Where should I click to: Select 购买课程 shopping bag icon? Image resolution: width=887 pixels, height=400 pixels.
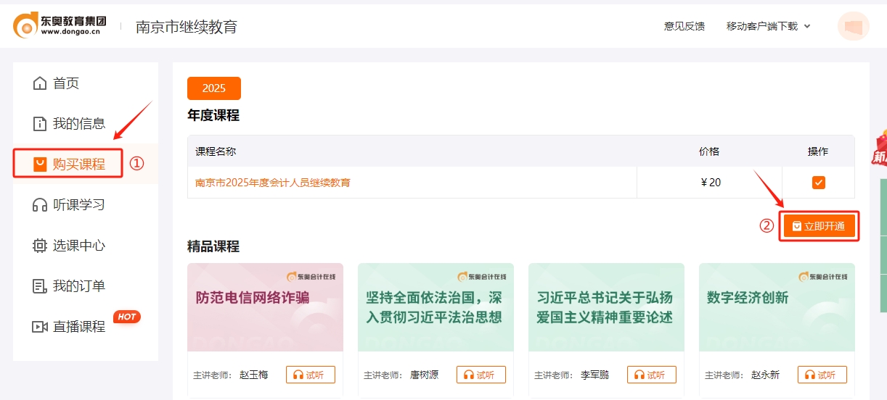[x=40, y=164]
